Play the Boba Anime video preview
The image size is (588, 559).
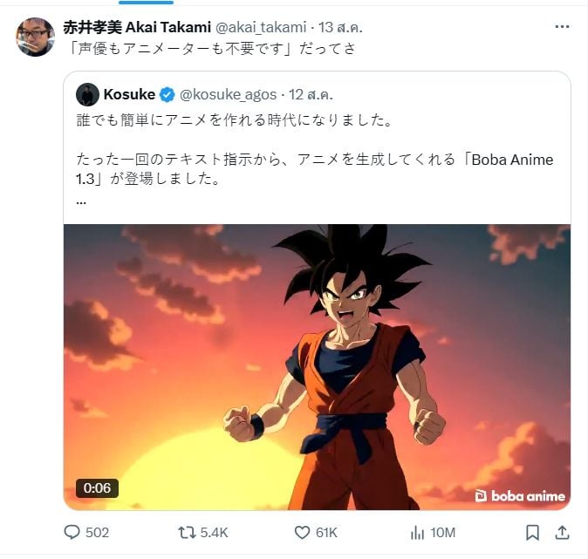point(317,367)
